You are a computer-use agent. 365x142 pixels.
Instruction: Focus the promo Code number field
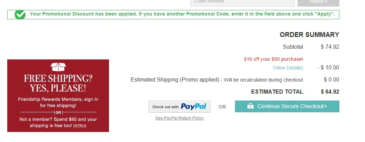(242, 2)
